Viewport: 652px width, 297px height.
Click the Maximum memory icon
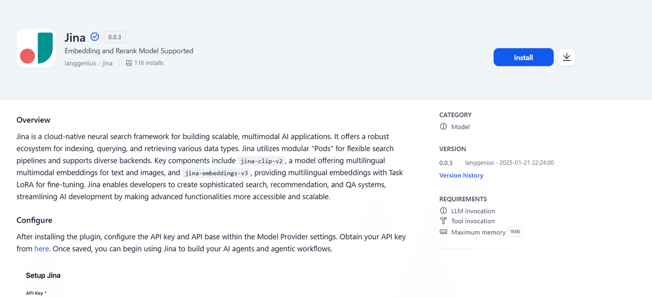[x=443, y=232]
